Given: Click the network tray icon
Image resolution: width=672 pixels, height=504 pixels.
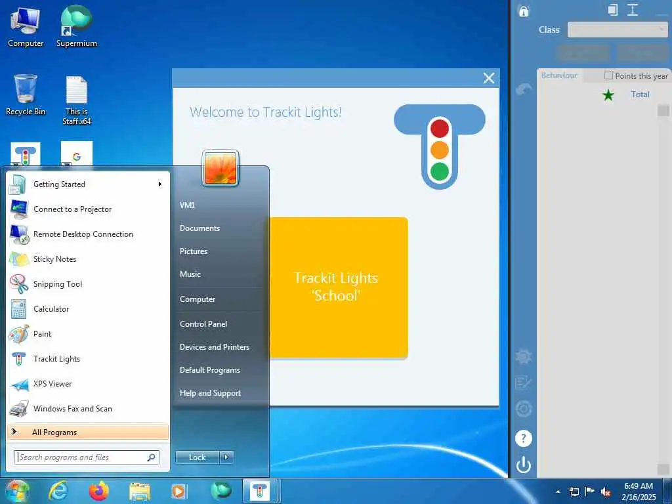Looking at the screenshot, I should pyautogui.click(x=574, y=492).
